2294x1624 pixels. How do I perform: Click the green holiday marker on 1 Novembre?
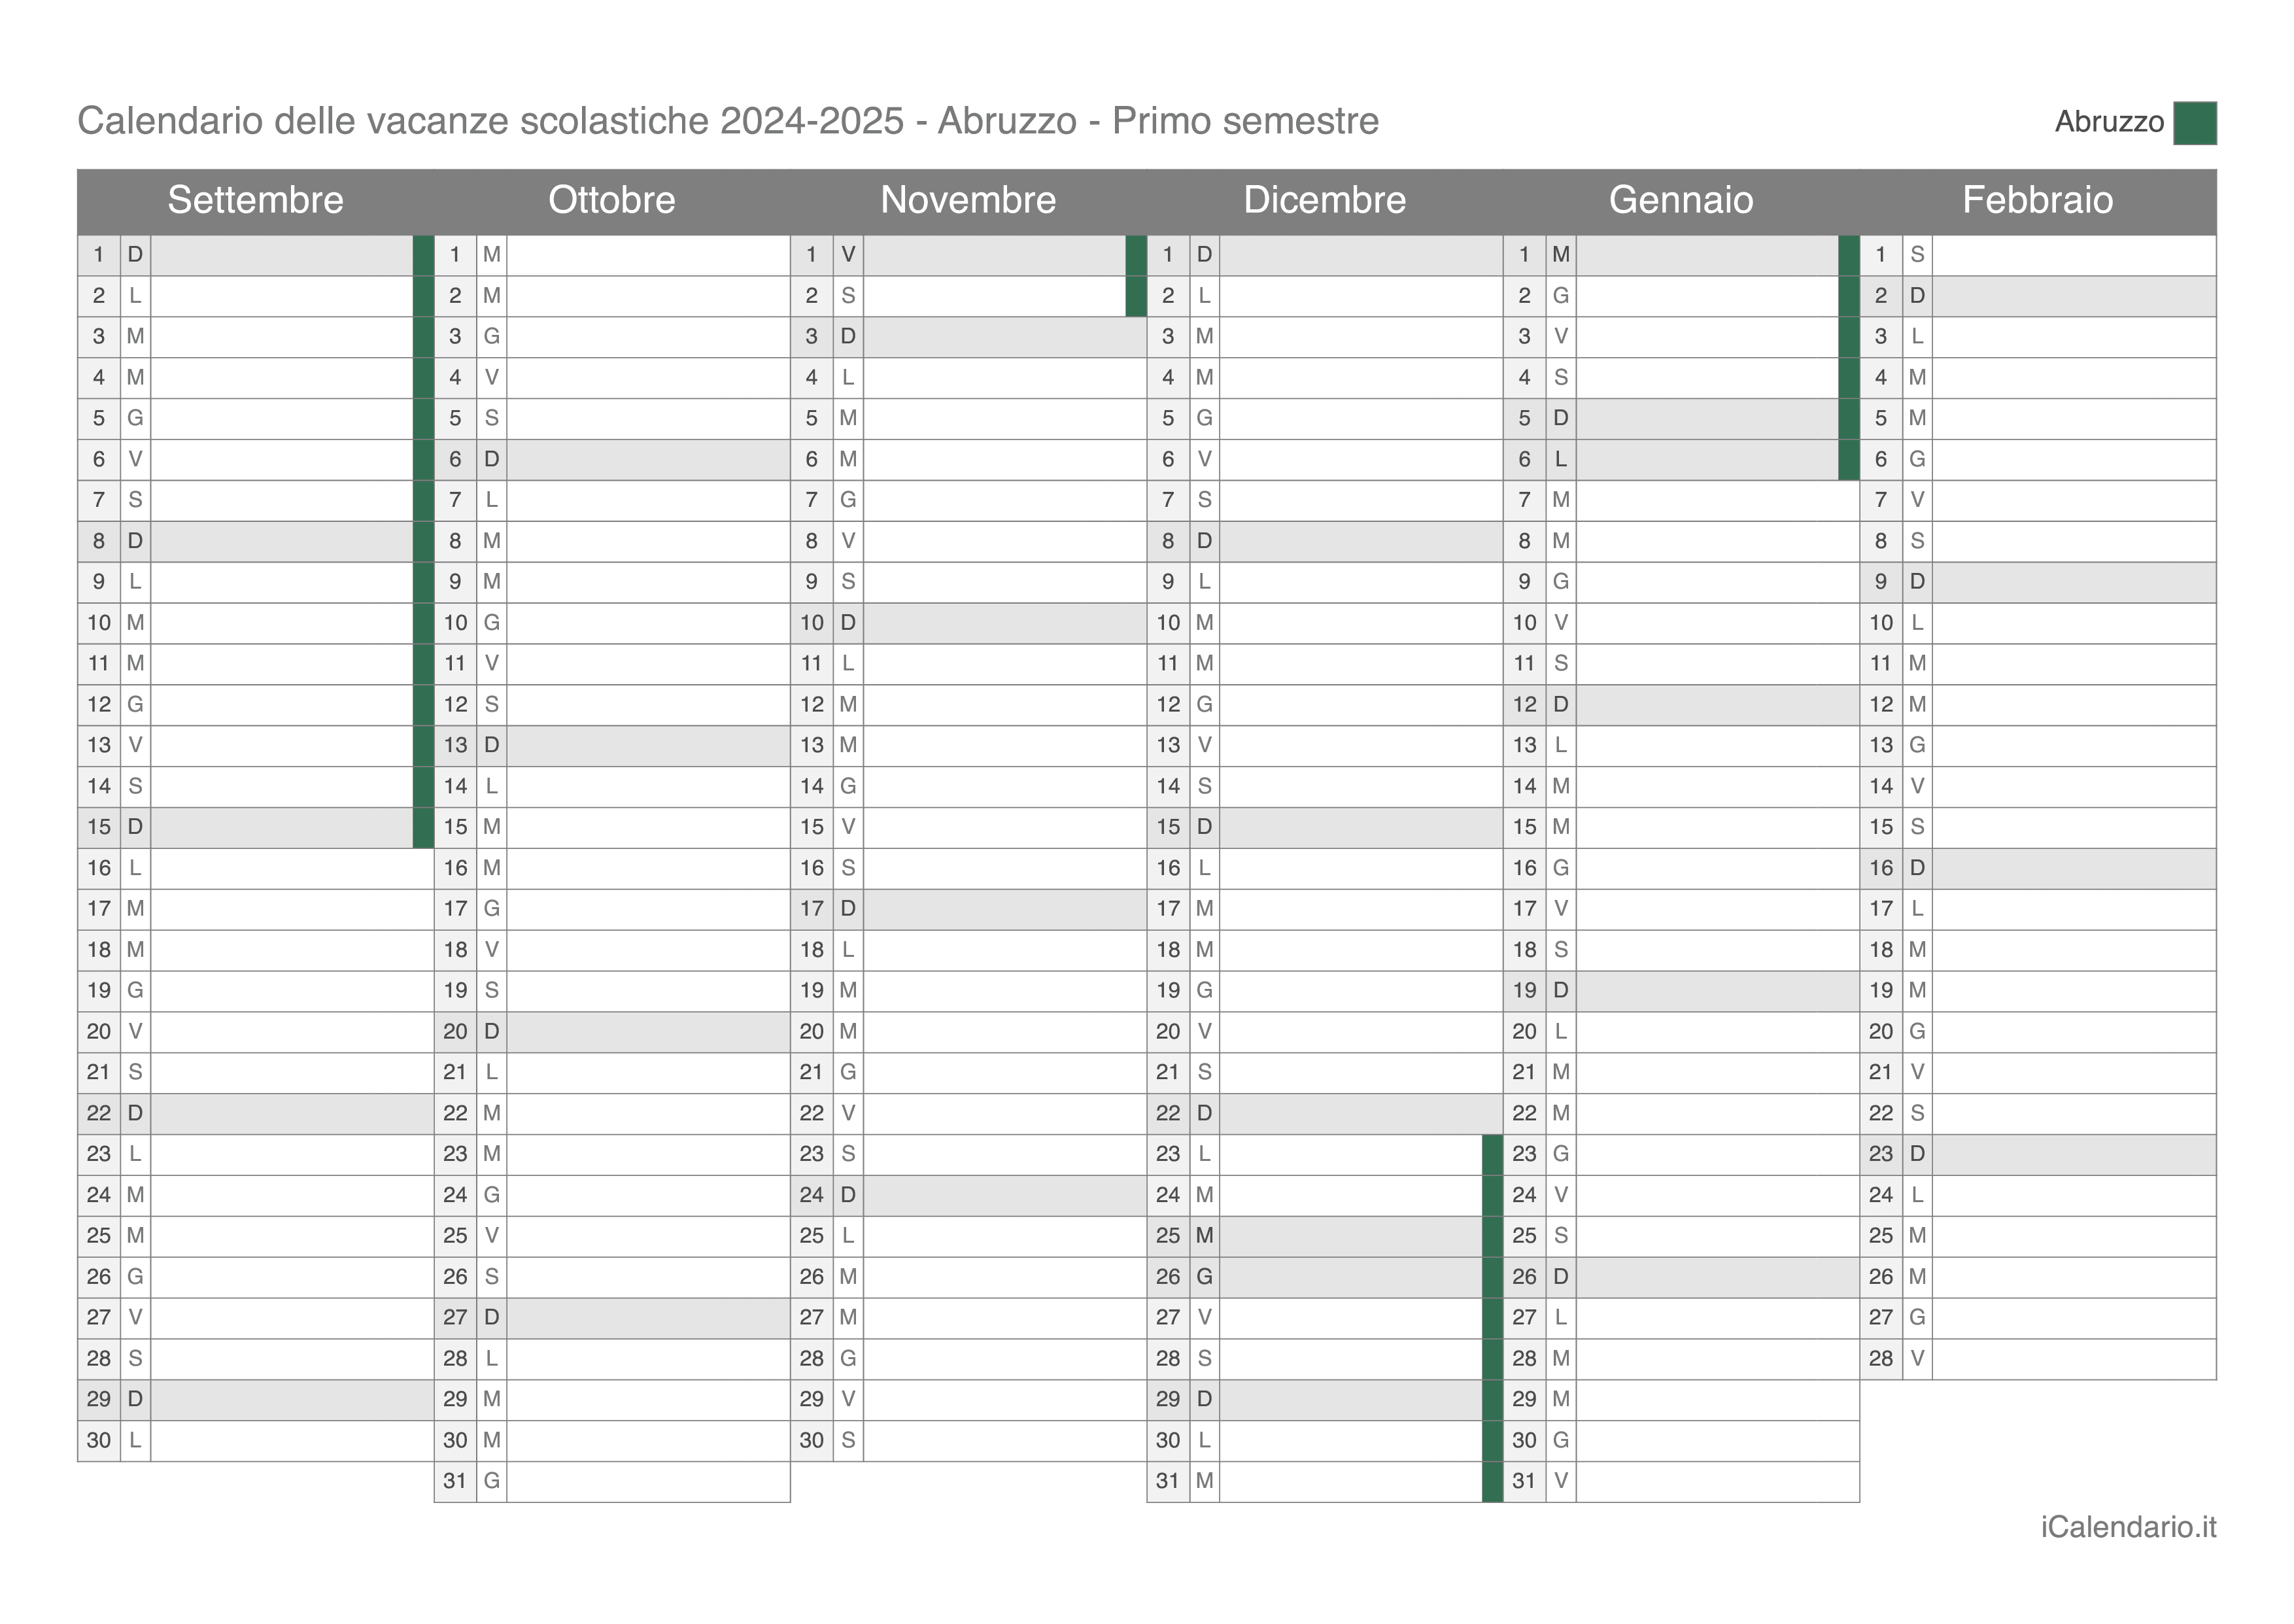[1135, 255]
